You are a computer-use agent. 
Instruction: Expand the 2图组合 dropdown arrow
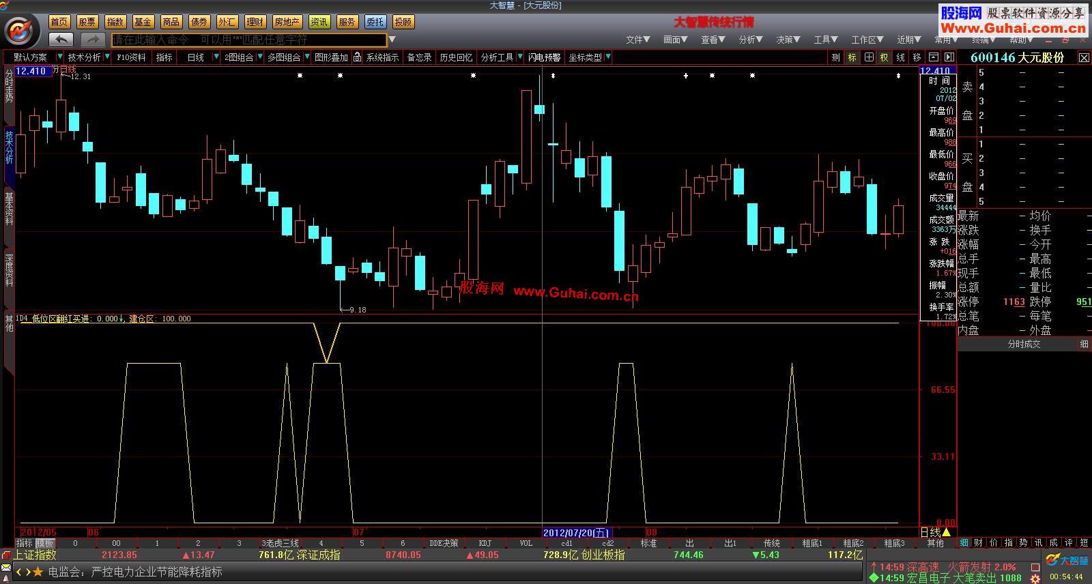coord(260,57)
